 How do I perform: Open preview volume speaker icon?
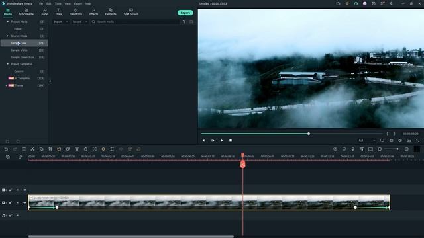[x=400, y=141]
